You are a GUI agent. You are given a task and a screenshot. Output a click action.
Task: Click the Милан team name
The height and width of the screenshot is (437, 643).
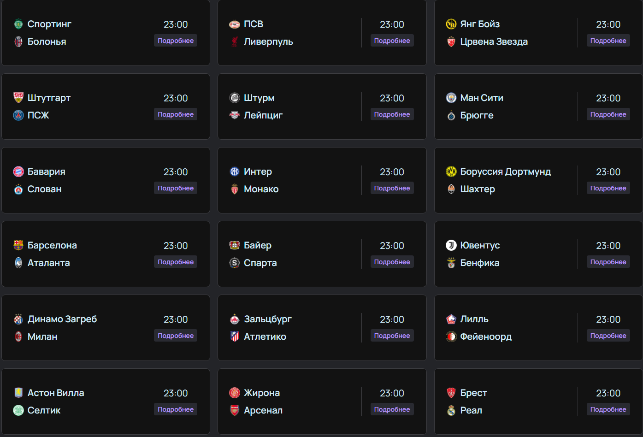pyautogui.click(x=42, y=337)
